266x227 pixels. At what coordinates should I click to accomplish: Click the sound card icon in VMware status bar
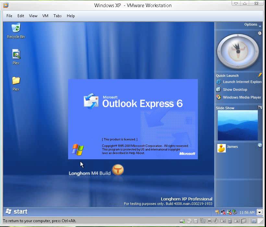click(x=216, y=221)
